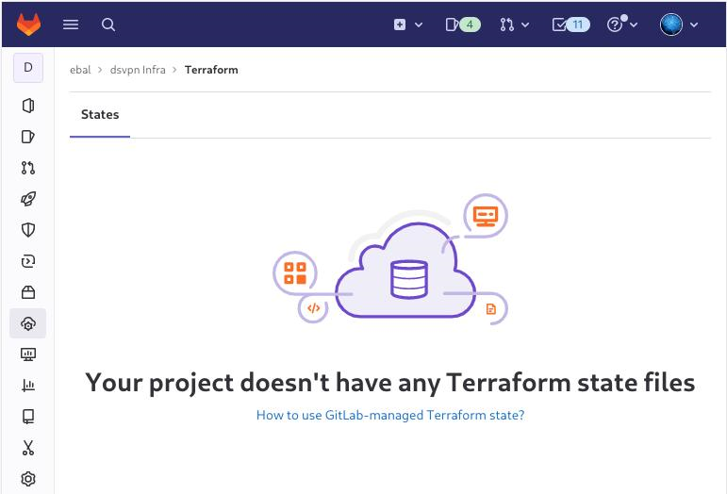Open Project information in sidebar
This screenshot has height=494, width=727.
28,106
